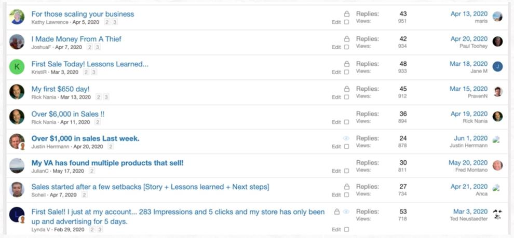Jump to page 3 of 'First Sale Today! Lessons Learned...'
This screenshot has height=238, width=514.
(x=94, y=72)
